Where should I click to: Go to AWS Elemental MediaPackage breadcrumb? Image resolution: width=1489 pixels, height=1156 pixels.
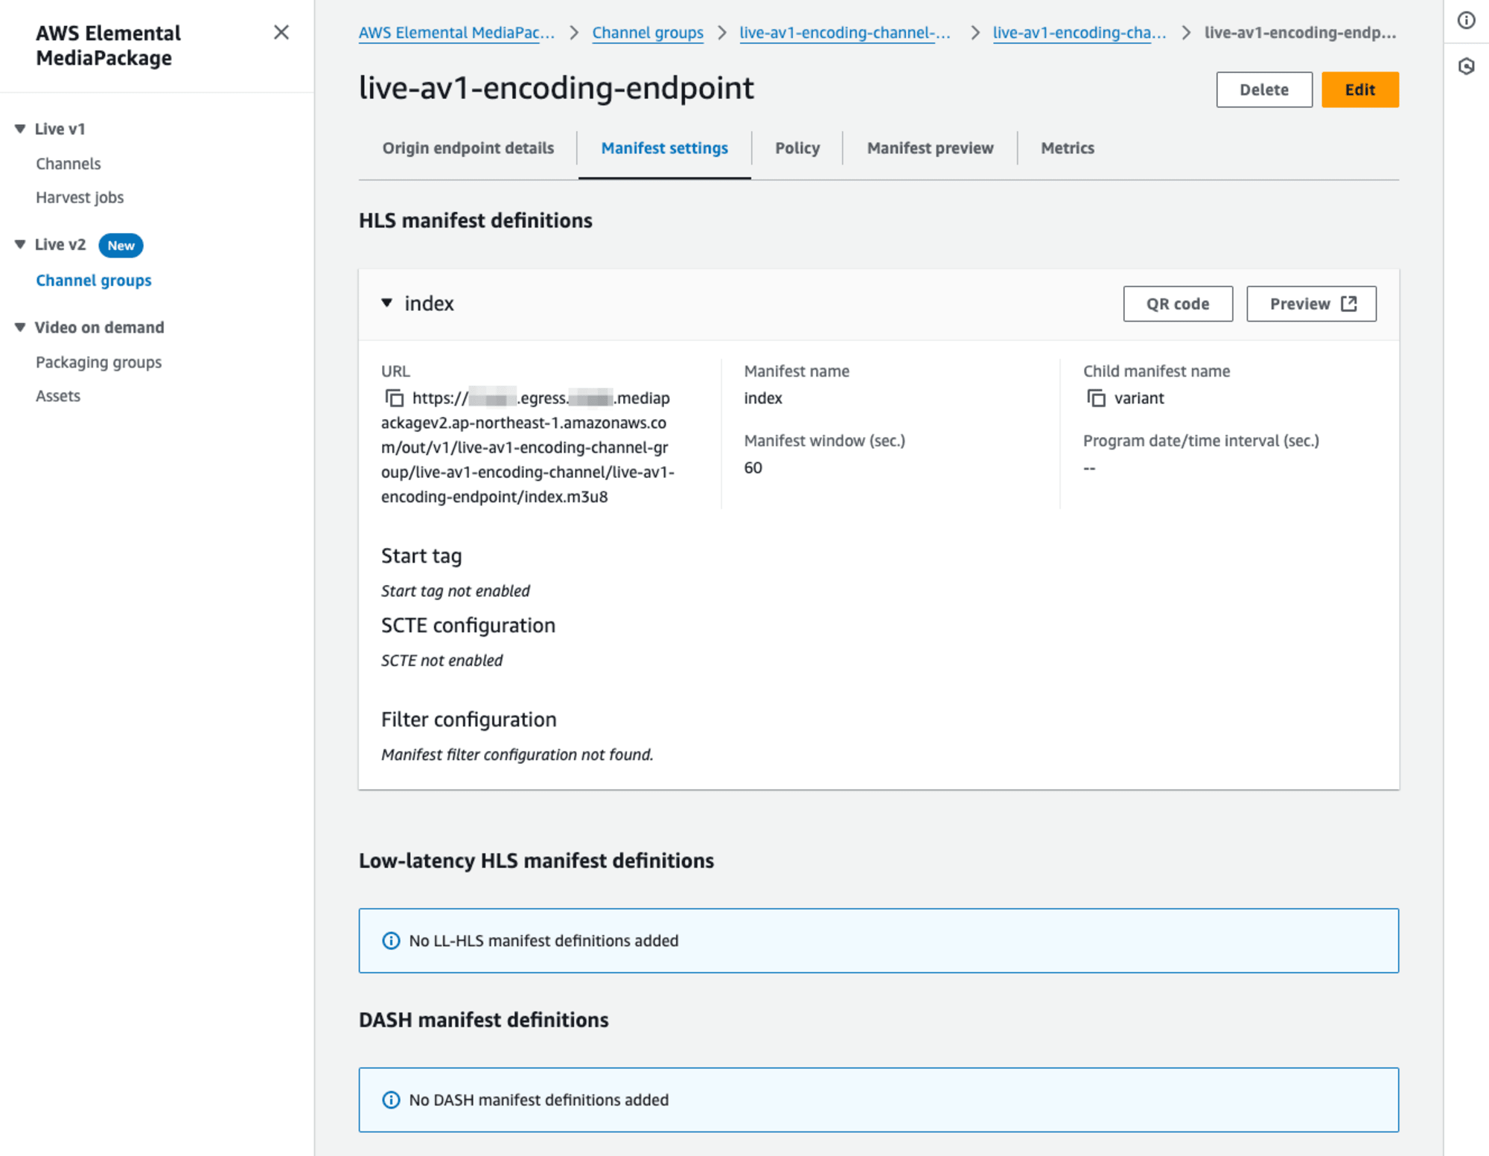point(456,33)
